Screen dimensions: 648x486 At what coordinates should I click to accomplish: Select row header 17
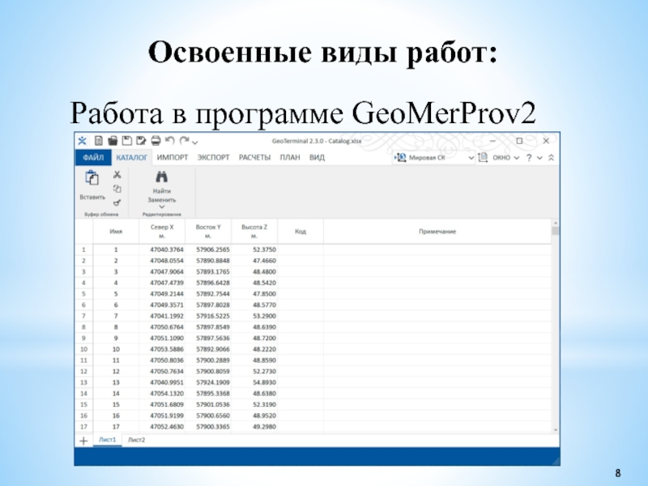click(84, 427)
